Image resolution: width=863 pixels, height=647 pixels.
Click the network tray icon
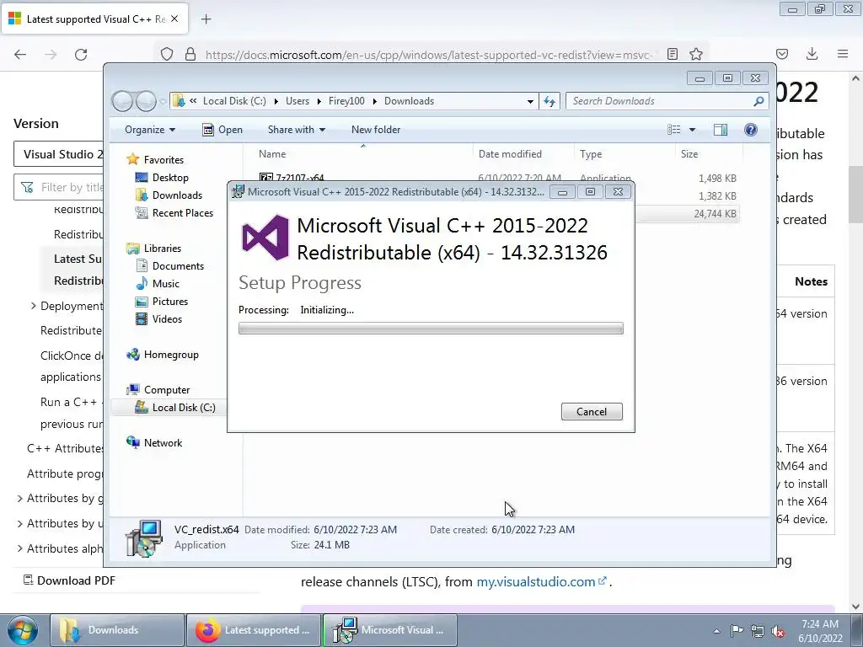[758, 631]
